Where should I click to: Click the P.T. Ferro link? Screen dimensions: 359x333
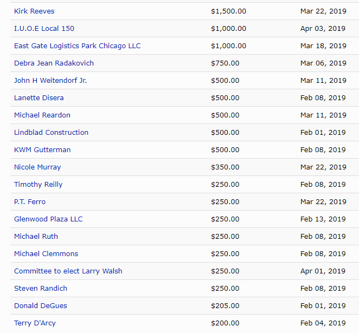[x=30, y=202]
